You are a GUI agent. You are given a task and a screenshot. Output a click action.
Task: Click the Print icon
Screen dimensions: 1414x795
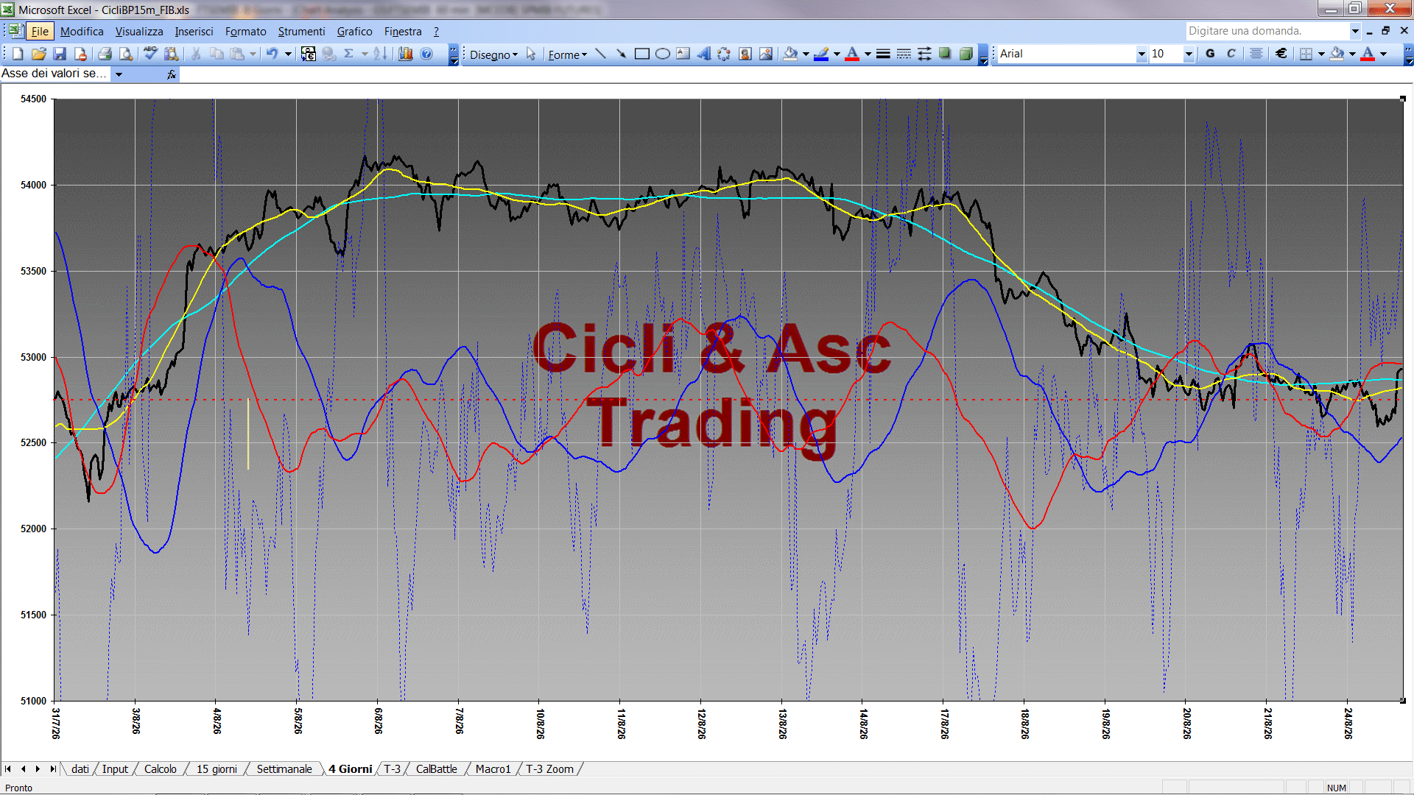pos(105,54)
